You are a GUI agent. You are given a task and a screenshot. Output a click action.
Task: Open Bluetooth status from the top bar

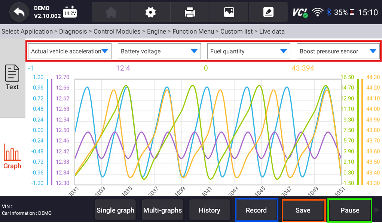328,12
